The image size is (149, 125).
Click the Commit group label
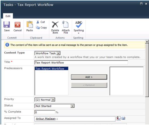coord(12,38)
